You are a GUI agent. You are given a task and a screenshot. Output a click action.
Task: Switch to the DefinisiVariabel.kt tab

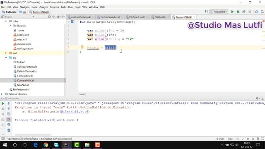(x=110, y=17)
